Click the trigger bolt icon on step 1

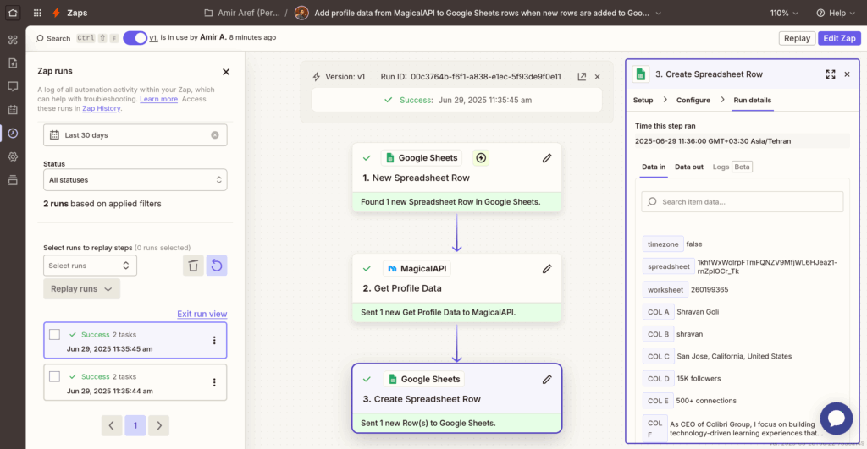coord(481,158)
